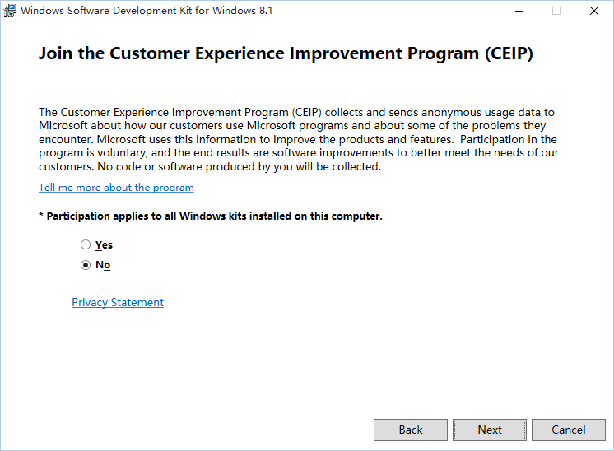Select the Yes radio button
Viewport: 614px width, 451px height.
86,244
